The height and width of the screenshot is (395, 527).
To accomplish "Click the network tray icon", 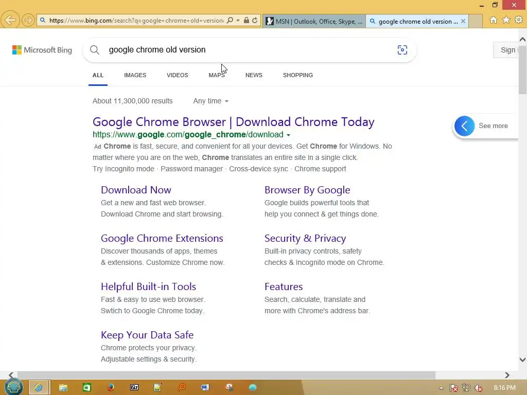I will coord(466,388).
